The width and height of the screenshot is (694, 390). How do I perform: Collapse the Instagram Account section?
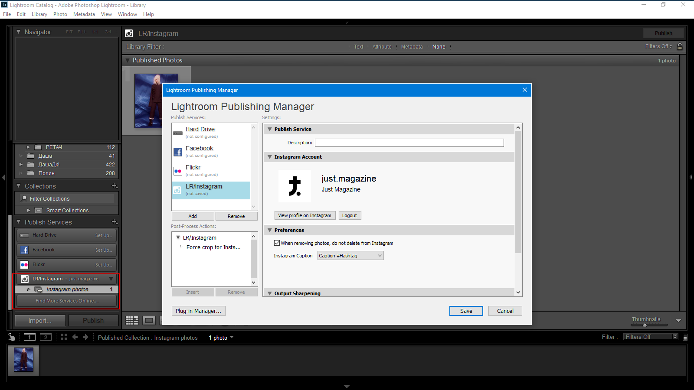coord(270,157)
